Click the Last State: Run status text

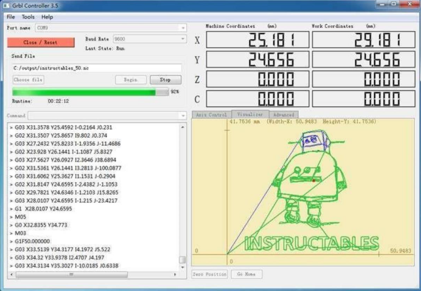pos(105,48)
